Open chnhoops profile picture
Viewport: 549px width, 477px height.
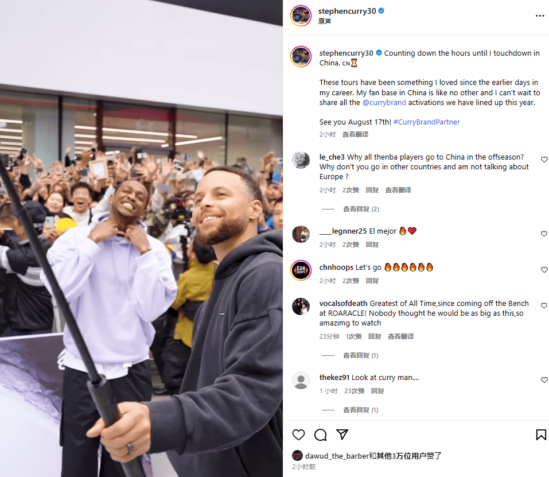pos(301,270)
